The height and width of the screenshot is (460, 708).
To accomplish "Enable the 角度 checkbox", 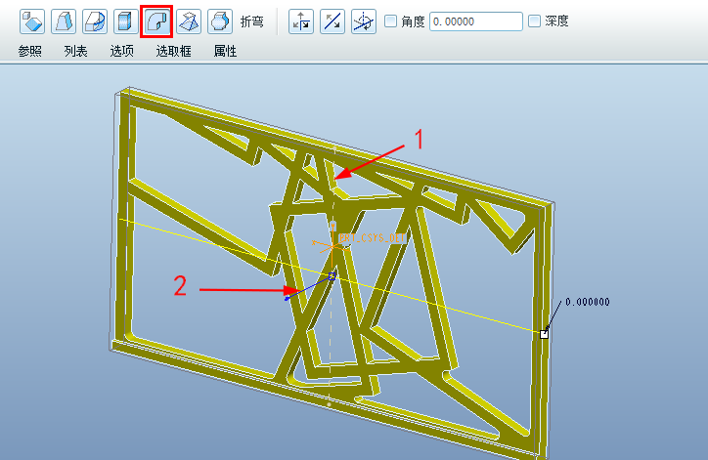I will (391, 21).
